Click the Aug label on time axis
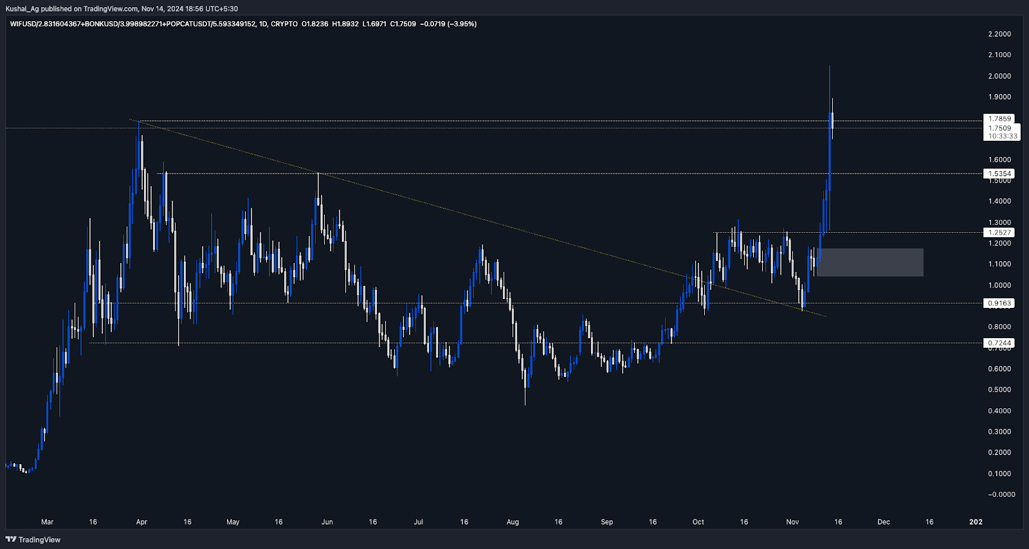 pyautogui.click(x=513, y=522)
